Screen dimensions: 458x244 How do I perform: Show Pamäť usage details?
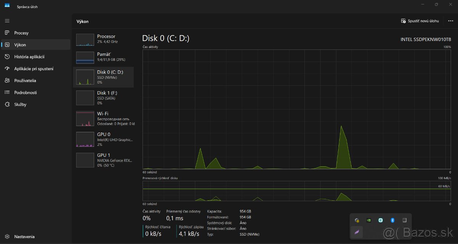pyautogui.click(x=103, y=57)
